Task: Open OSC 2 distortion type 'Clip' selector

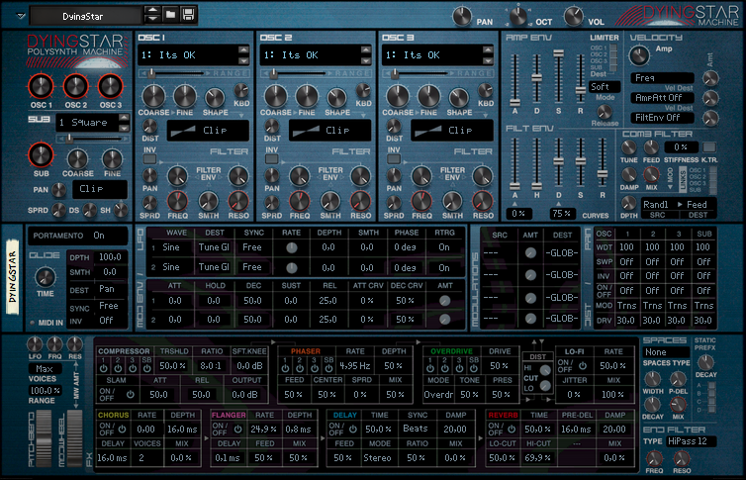Action: pyautogui.click(x=329, y=131)
